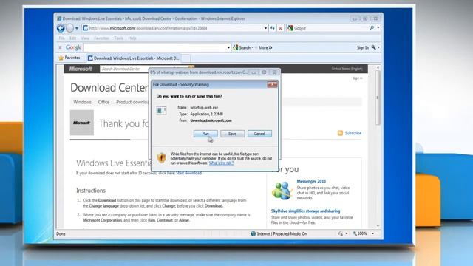Viewport: 473px width, 266px height.
Task: Cancel the file download dialog
Action: click(x=259, y=134)
